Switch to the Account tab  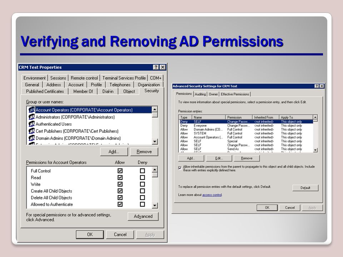[76, 85]
